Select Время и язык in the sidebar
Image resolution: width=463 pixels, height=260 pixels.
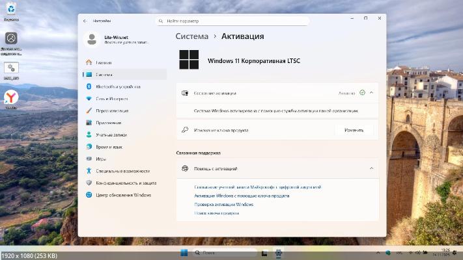point(109,147)
